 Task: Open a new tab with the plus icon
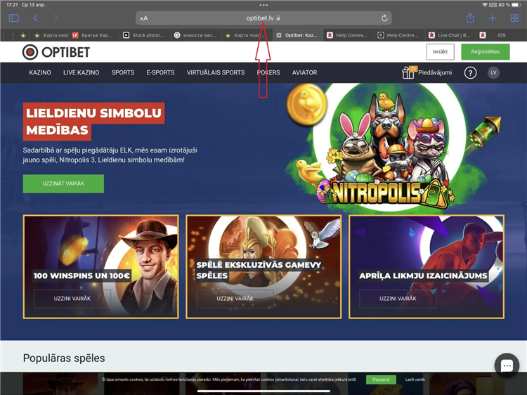click(493, 18)
